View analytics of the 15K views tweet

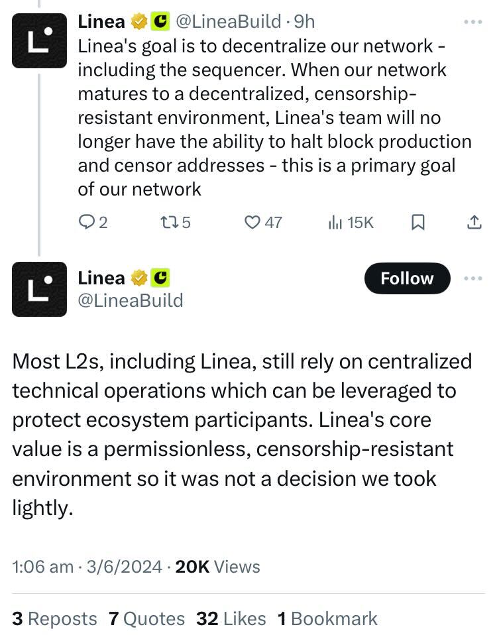(335, 223)
